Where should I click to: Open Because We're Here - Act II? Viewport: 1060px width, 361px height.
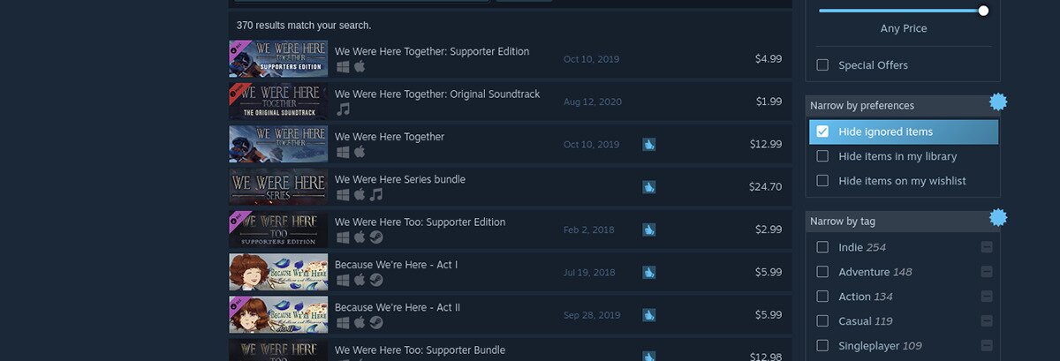point(397,307)
